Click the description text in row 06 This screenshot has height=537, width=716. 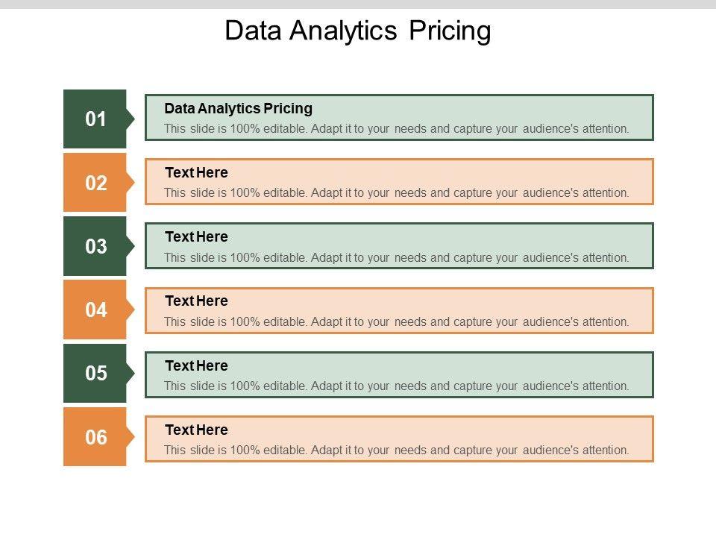396,450
